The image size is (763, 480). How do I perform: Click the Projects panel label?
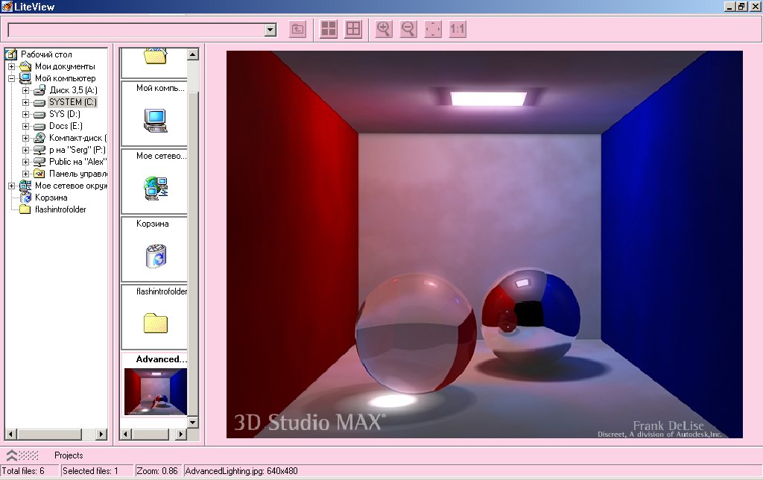(69, 455)
